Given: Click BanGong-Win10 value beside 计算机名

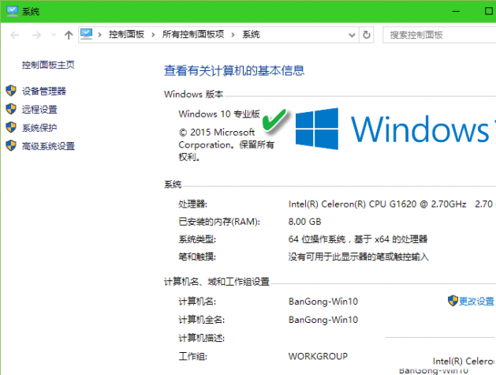Looking at the screenshot, I should (x=323, y=302).
